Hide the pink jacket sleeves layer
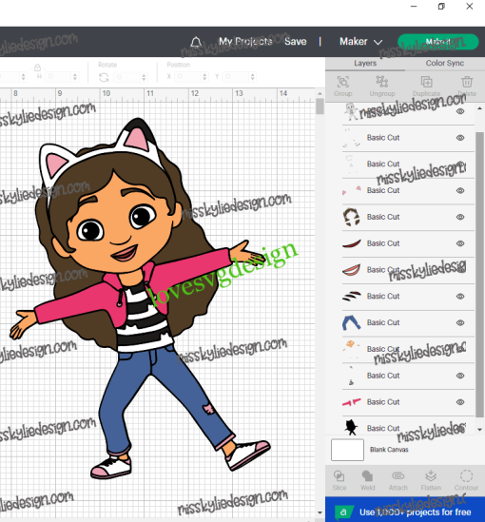 [x=460, y=402]
